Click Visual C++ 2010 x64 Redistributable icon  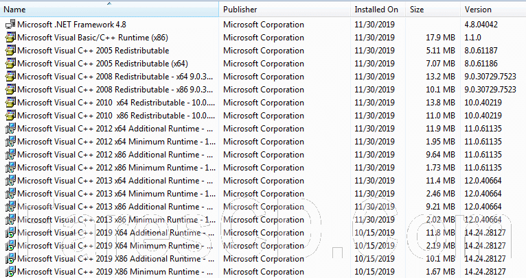(10, 103)
